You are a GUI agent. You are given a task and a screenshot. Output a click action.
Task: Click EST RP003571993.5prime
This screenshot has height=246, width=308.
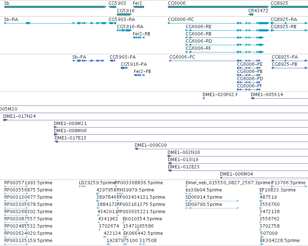[x=28, y=183]
